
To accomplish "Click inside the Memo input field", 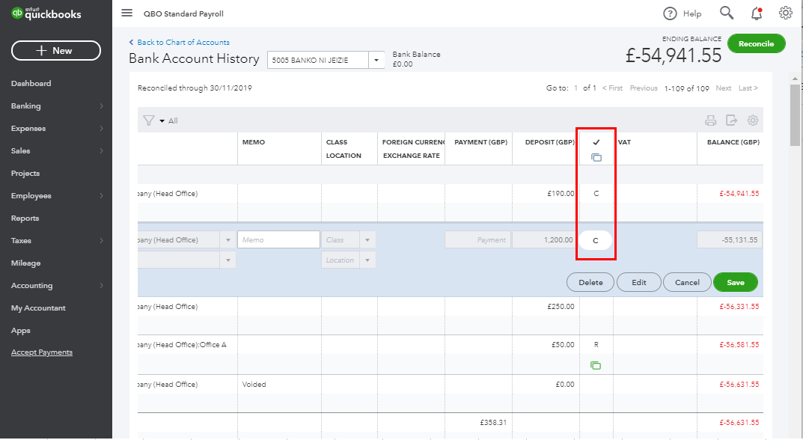I will [278, 238].
